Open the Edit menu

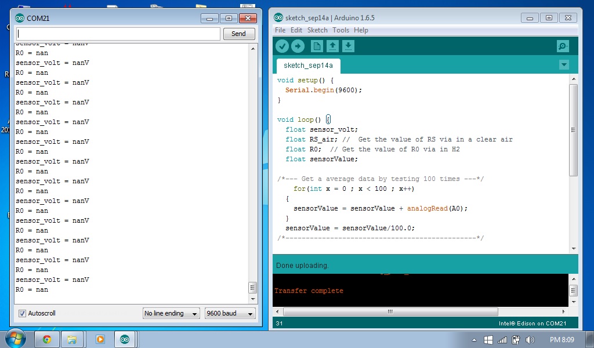click(296, 30)
